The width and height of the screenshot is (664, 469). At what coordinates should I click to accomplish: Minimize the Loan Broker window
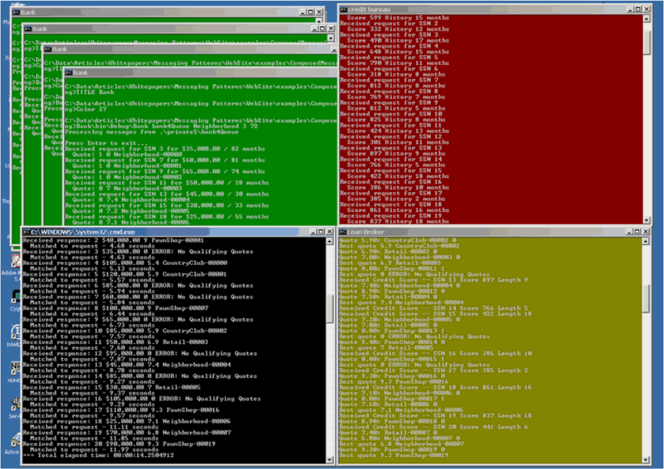click(629, 232)
